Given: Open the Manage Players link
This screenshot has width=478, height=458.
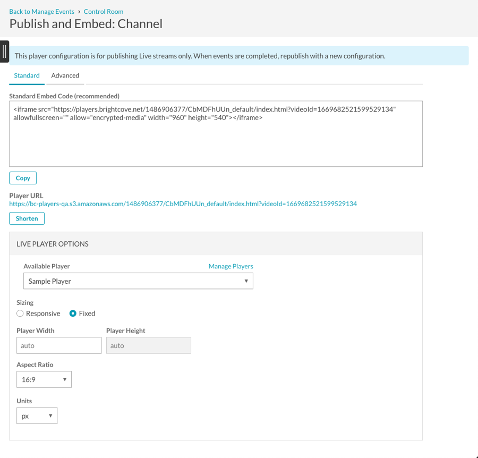Looking at the screenshot, I should tap(231, 266).
